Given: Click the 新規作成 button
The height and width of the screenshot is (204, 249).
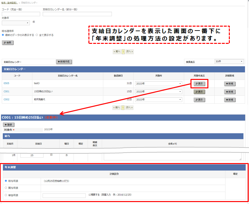Looking at the screenshot, I should pyautogui.click(x=64, y=62).
